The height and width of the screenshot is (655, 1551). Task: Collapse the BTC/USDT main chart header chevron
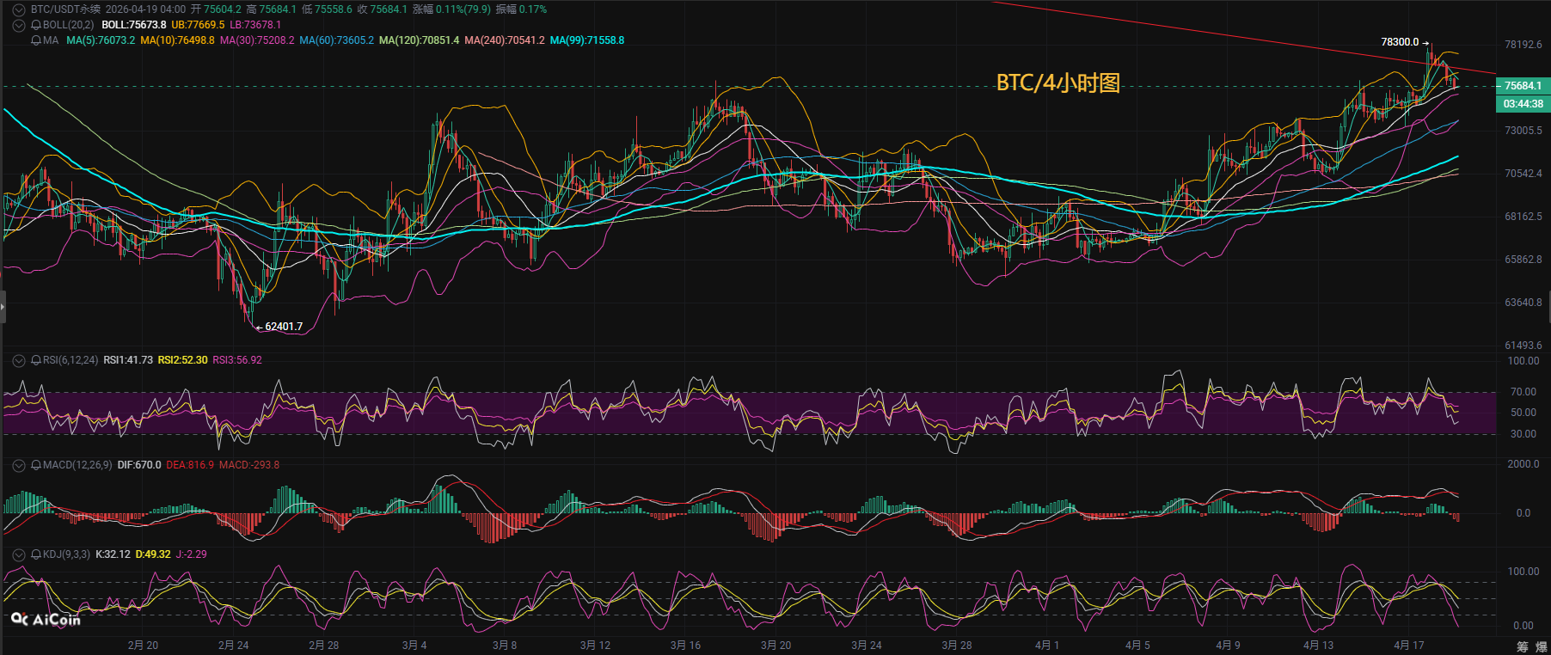coord(18,9)
